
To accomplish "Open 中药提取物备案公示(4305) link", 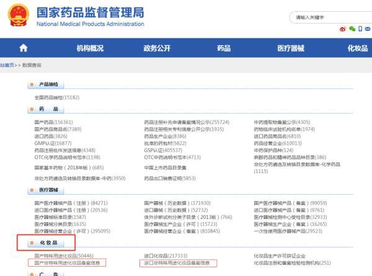I will click(x=282, y=122).
